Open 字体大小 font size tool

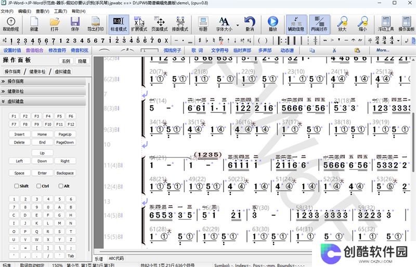click(224, 24)
